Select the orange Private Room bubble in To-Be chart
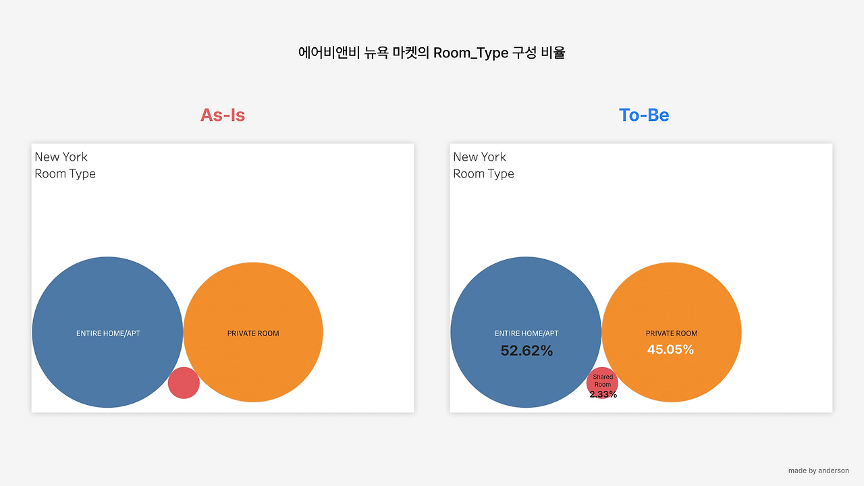This screenshot has height=486, width=864. 672,332
